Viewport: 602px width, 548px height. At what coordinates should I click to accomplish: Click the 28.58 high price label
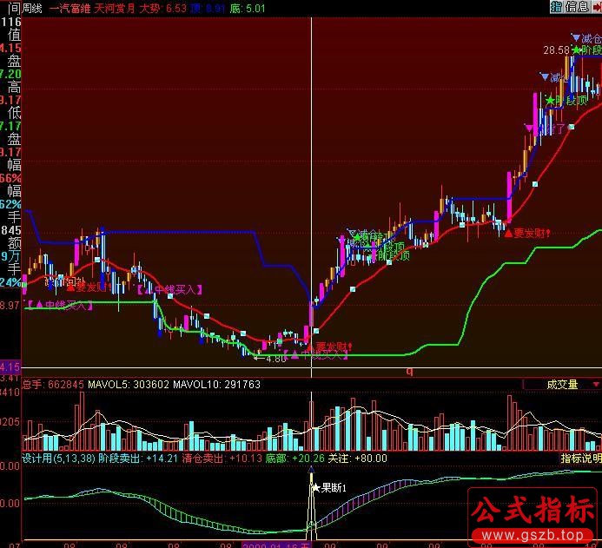point(556,51)
